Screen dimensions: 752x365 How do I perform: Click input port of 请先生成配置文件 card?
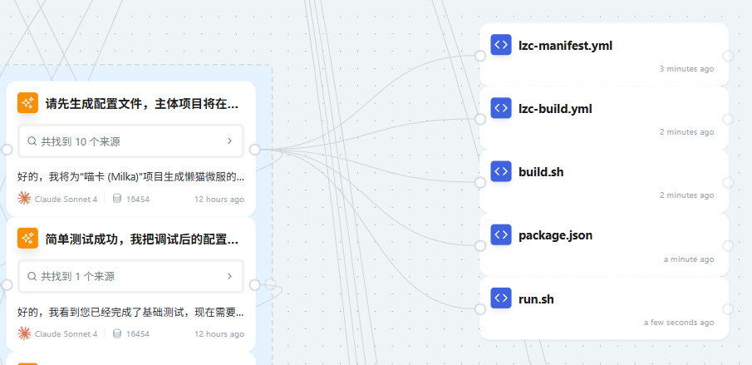pos(7,150)
